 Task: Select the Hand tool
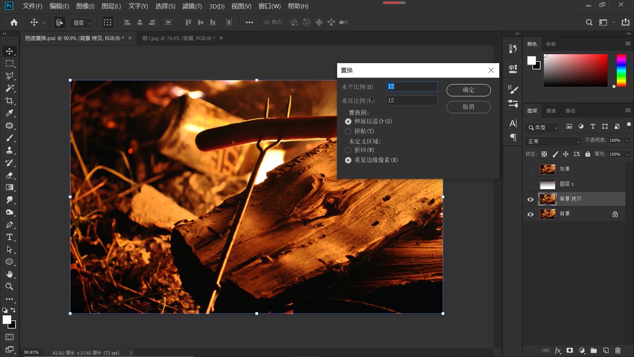9,274
